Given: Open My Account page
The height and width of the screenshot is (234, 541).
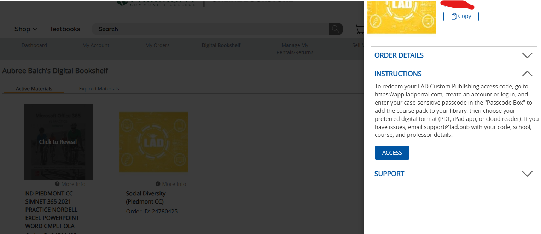Looking at the screenshot, I should (96, 45).
